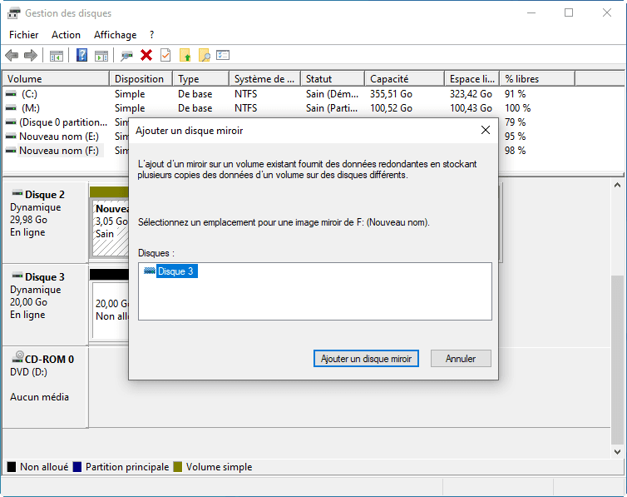Click the Disque 2 disk icon

point(17,193)
